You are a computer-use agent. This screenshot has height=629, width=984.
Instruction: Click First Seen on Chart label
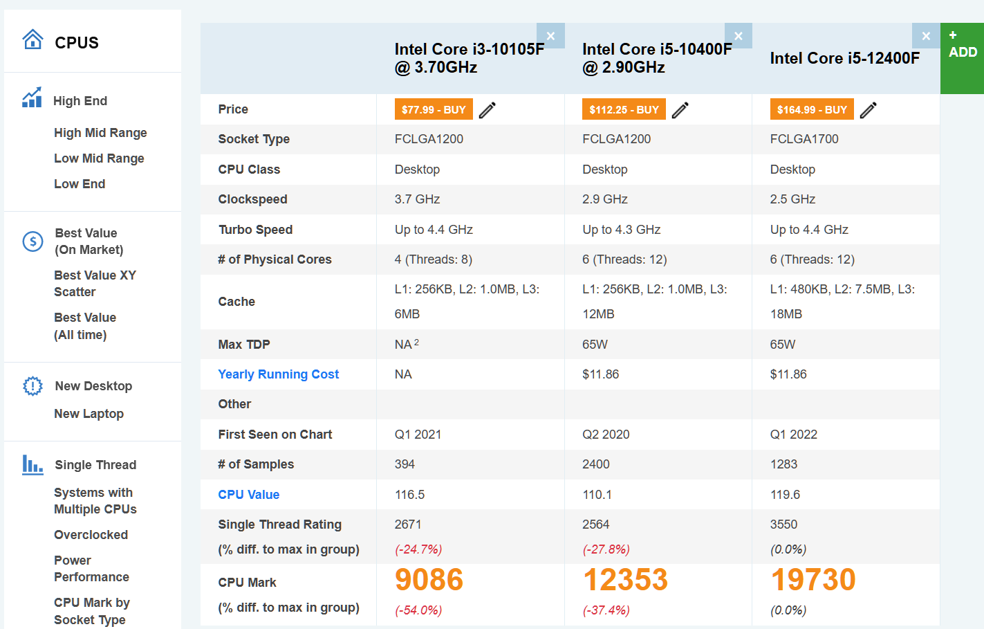click(275, 435)
